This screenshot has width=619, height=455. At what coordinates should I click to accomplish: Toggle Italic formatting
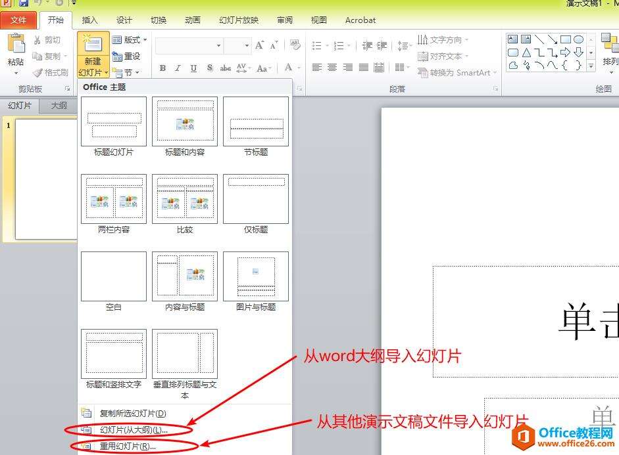point(178,68)
